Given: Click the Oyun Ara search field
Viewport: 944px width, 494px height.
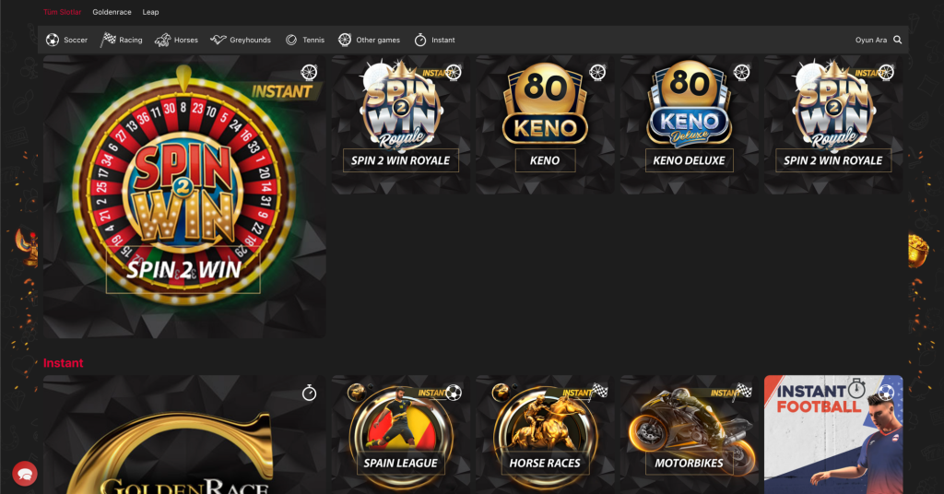Looking at the screenshot, I should pyautogui.click(x=871, y=40).
